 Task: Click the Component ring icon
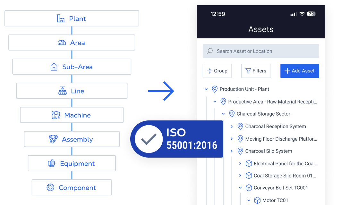pos(50,188)
